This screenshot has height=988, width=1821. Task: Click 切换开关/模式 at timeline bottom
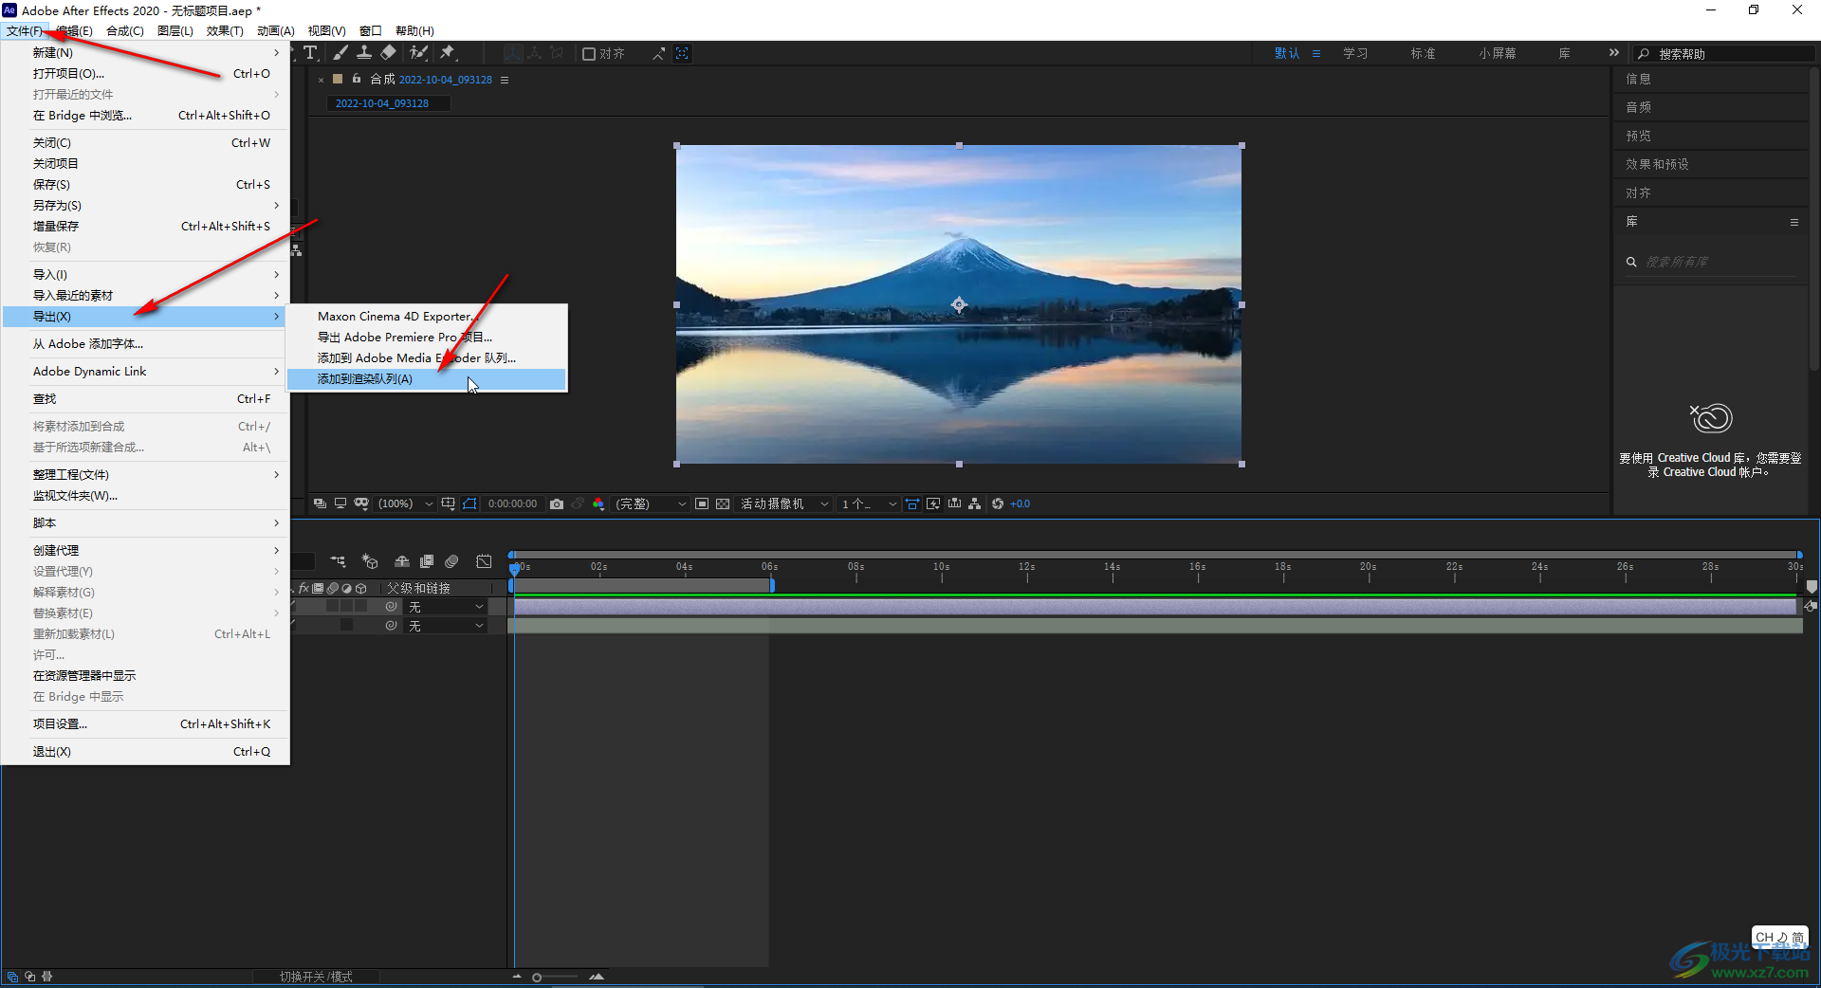pyautogui.click(x=316, y=977)
